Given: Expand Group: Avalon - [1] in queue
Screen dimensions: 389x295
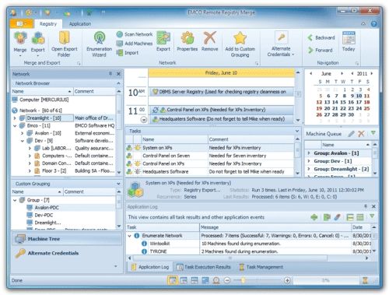Looking at the screenshot, I should click(309, 153).
